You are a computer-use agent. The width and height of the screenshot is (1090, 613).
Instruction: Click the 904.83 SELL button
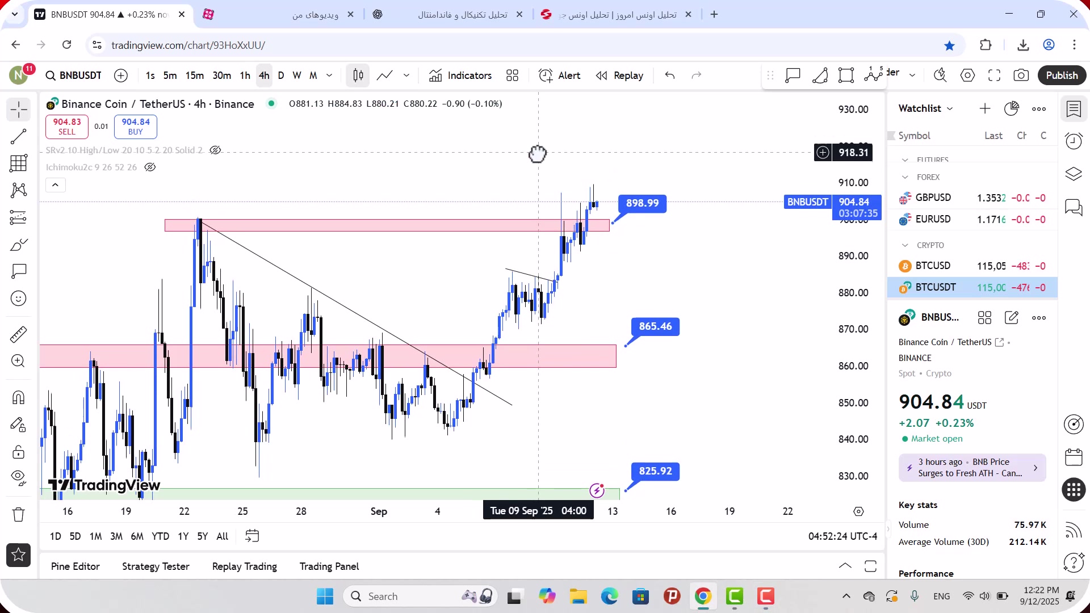67,127
